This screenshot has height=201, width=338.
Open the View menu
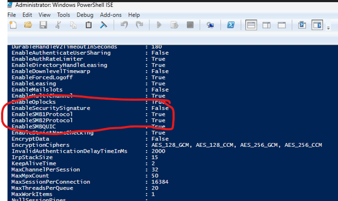click(44, 15)
